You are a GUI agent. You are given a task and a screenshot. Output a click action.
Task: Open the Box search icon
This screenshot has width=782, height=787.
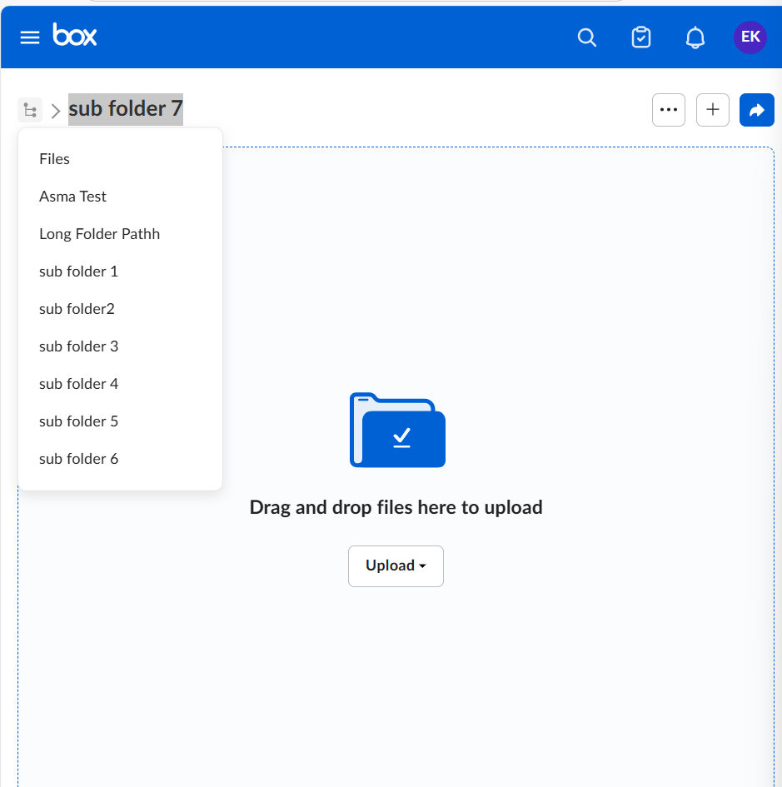pos(586,37)
